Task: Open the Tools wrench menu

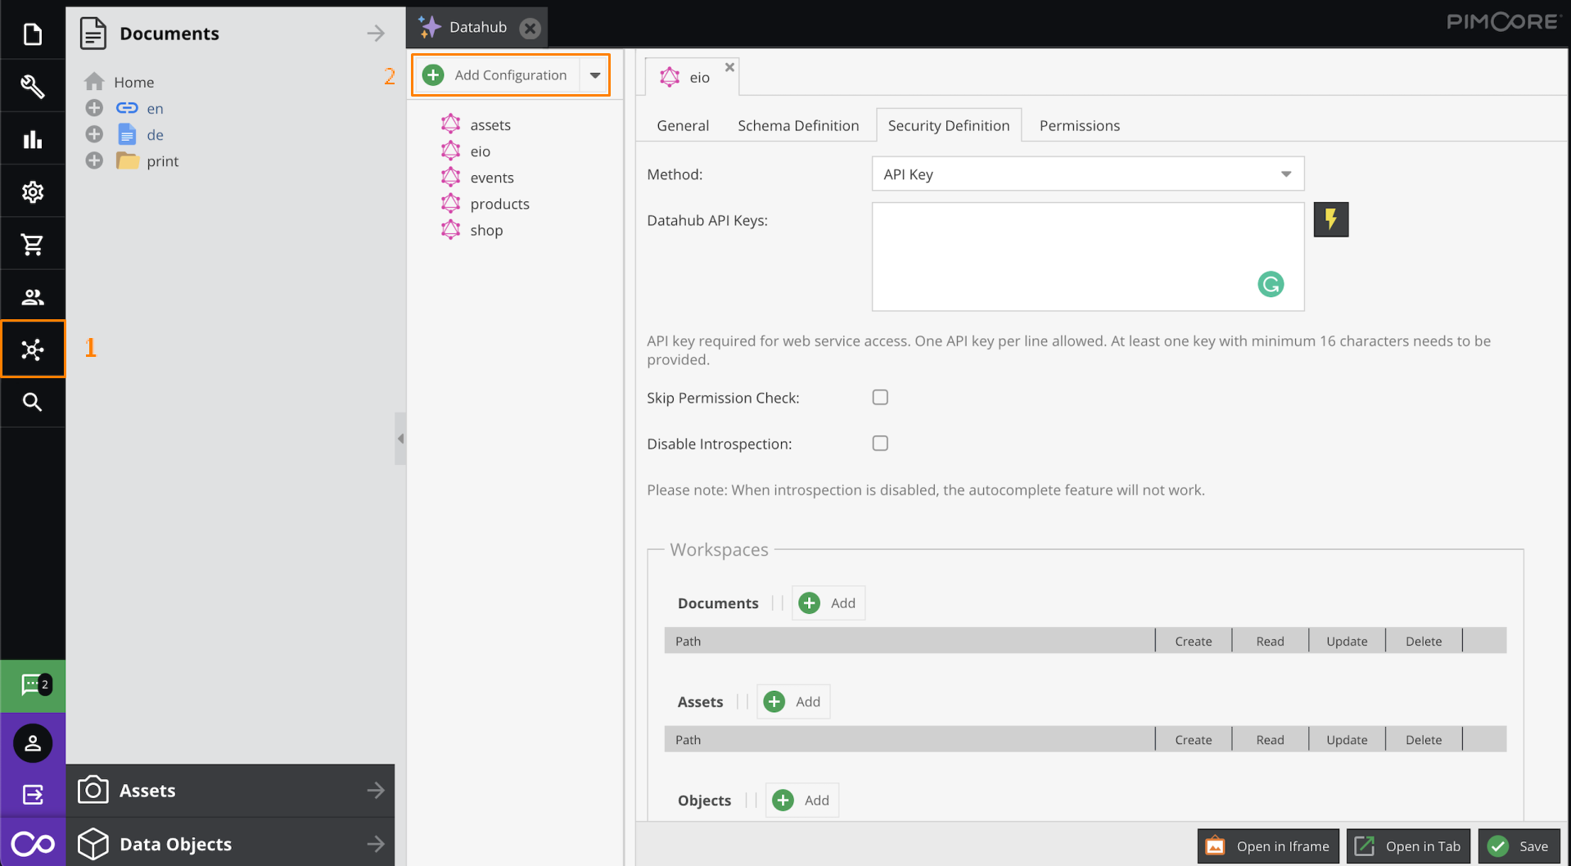Action: tap(33, 86)
